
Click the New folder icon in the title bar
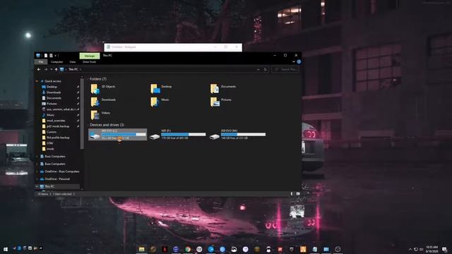(51, 56)
